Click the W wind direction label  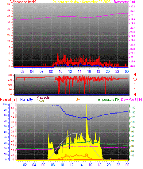tap(135, 80)
